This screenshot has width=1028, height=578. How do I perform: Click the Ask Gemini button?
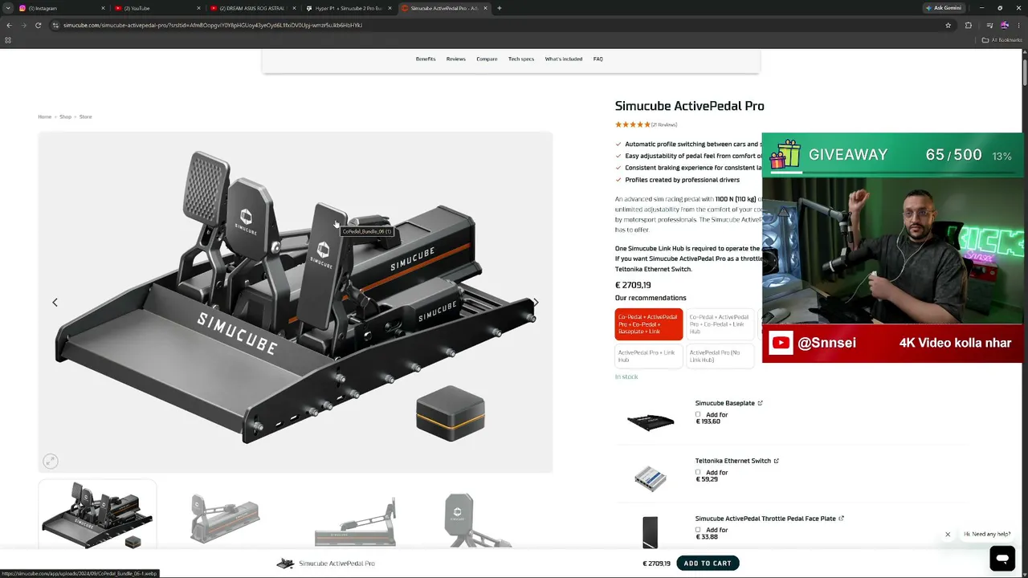(x=944, y=8)
